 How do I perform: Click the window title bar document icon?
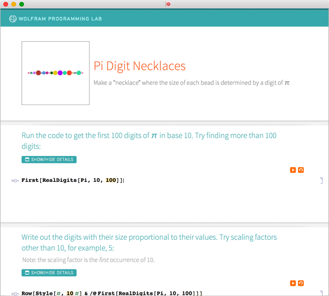click(168, 4)
